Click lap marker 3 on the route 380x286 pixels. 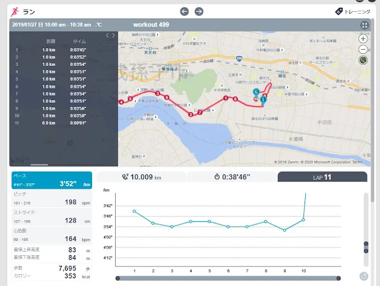(x=158, y=94)
